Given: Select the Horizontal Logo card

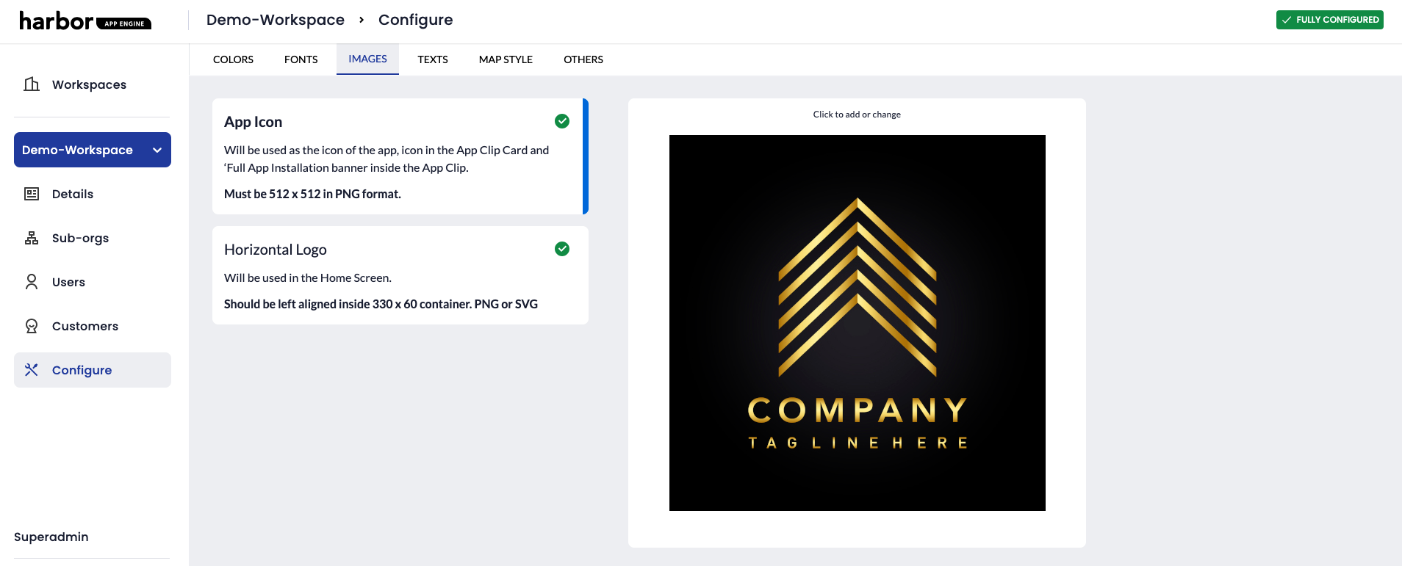Looking at the screenshot, I should point(400,276).
